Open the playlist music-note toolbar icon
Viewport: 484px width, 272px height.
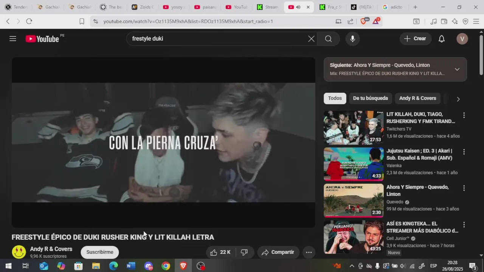[x=433, y=21]
